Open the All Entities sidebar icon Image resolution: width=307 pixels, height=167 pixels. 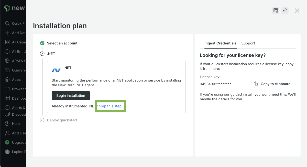pos(7,52)
